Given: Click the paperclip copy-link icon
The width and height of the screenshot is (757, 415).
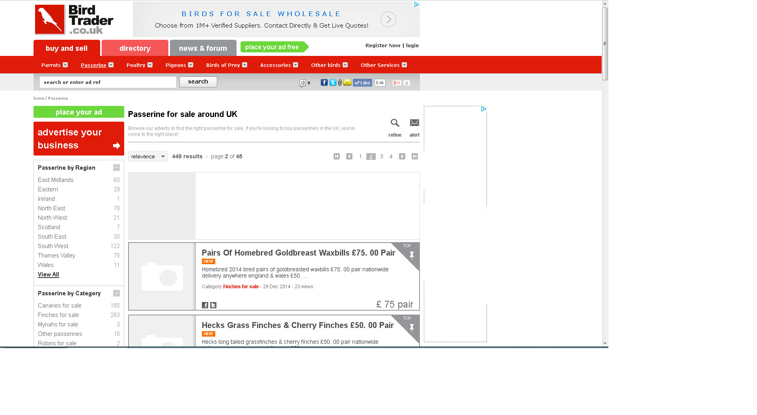Looking at the screenshot, I should point(340,83).
